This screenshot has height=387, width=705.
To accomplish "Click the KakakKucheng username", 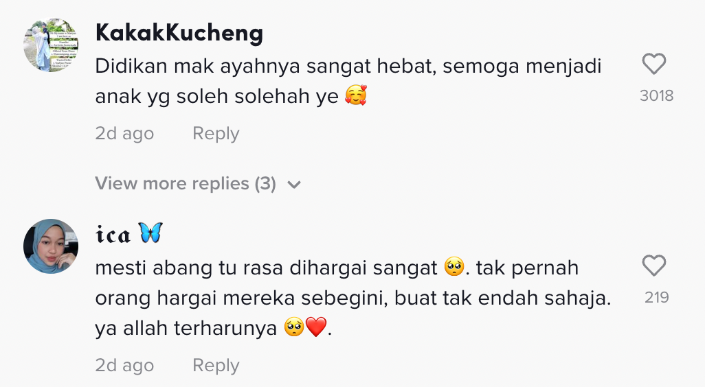I will [179, 33].
